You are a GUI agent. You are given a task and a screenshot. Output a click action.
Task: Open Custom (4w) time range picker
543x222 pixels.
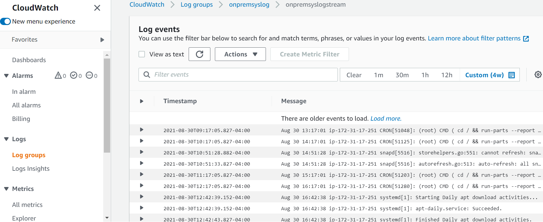click(x=490, y=75)
